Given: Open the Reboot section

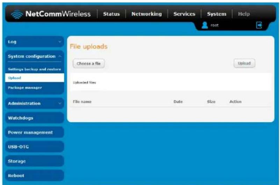Looking at the screenshot, I should [35, 176].
